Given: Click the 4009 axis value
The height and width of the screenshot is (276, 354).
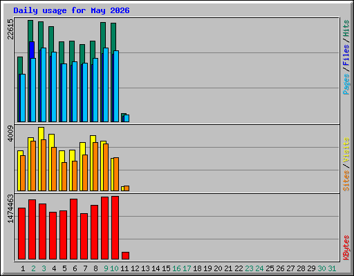Looking at the screenshot, I should pos(10,134).
